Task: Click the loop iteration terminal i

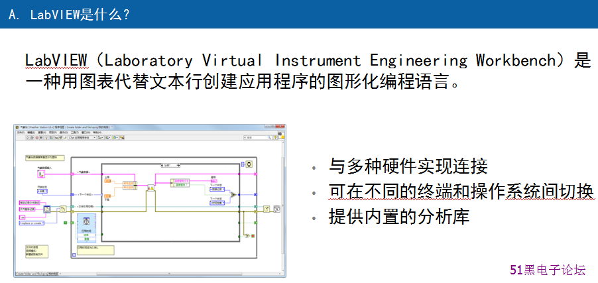Action: [74, 255]
